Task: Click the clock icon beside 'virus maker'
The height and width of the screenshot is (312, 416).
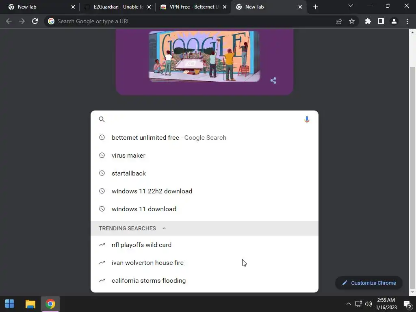Action: coord(102,155)
